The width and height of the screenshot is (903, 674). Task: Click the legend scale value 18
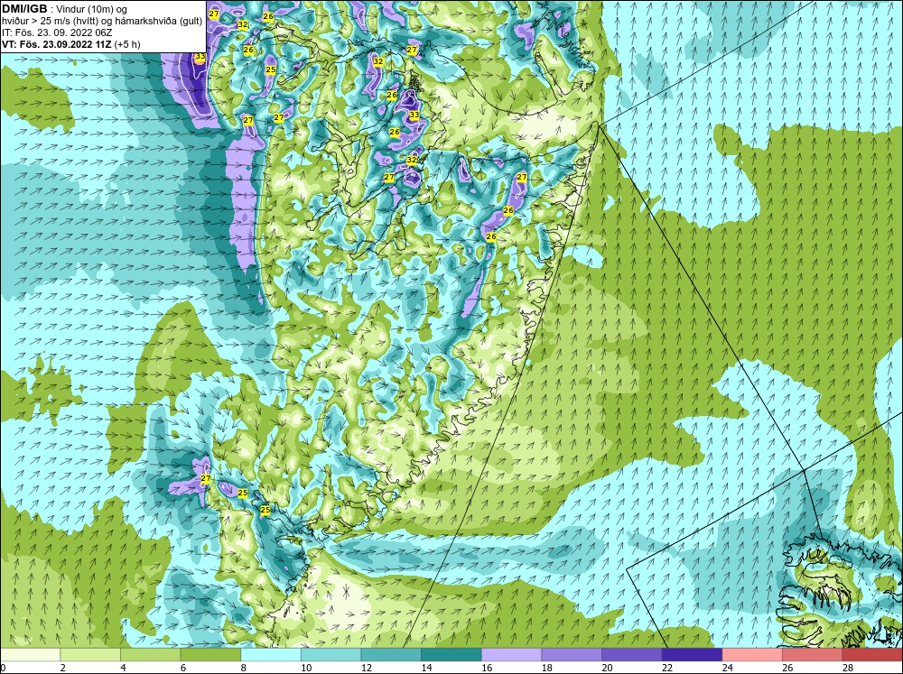(547, 668)
